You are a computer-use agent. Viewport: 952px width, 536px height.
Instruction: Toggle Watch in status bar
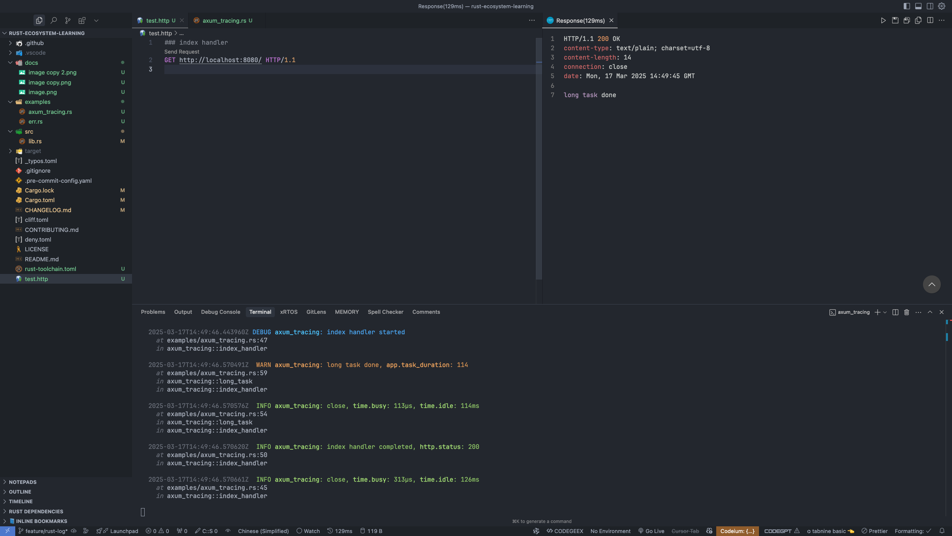(308, 531)
